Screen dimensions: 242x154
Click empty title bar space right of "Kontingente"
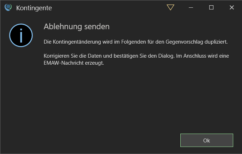[x=108, y=7]
